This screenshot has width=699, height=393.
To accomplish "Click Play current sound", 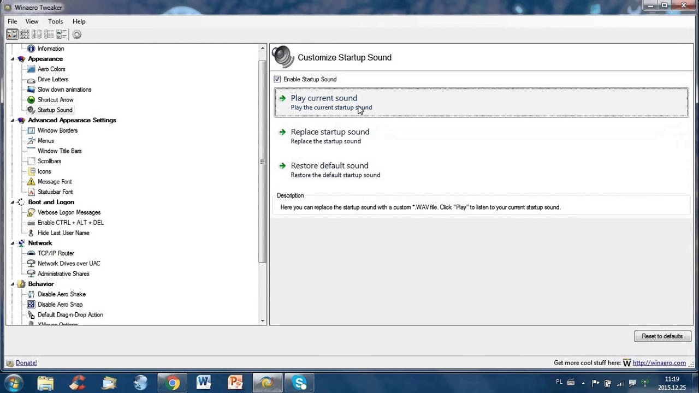I will (x=481, y=102).
